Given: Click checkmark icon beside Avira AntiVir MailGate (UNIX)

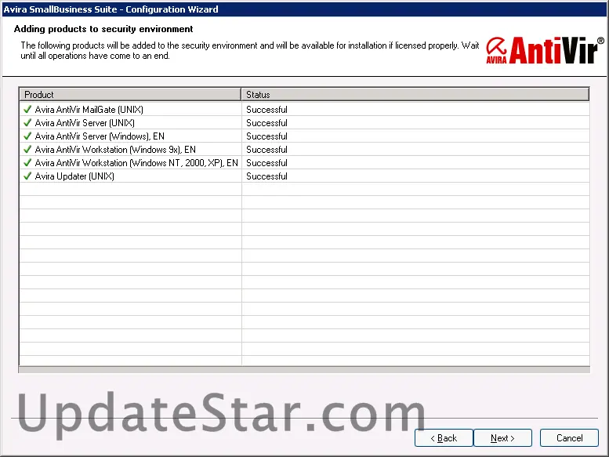Looking at the screenshot, I should click(27, 110).
